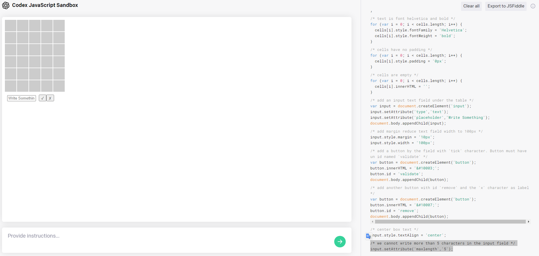This screenshot has height=256, width=539.
Task: Click the code scrollbar right arrow
Action: tap(528, 221)
